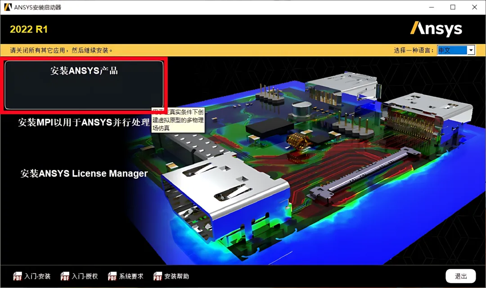Open the System Requirements PDF icon (系统要求)
The width and height of the screenshot is (486, 288).
112,276
